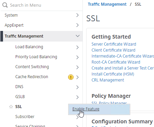
Task: Favorite SSL with the star icon
Action: coord(11,107)
